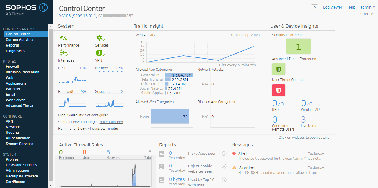Download the Risky Apps seen report

(x=224, y=154)
